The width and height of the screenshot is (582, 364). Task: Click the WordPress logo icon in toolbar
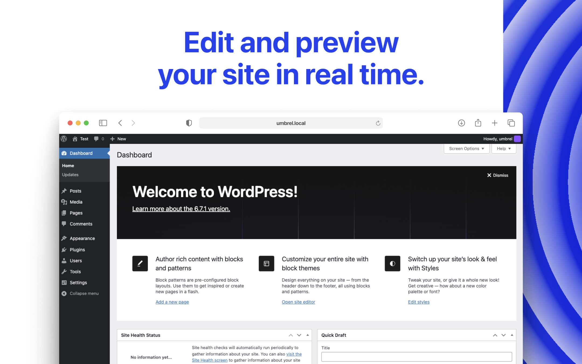click(x=64, y=138)
